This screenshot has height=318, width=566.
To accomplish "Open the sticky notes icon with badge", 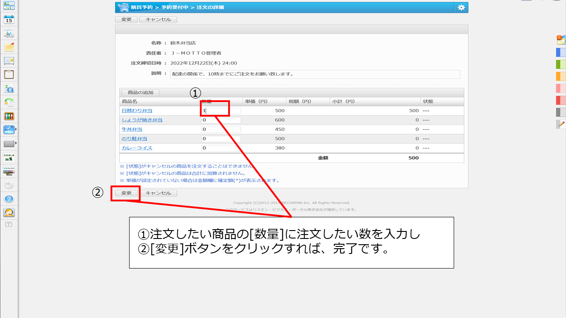I will click(561, 40).
